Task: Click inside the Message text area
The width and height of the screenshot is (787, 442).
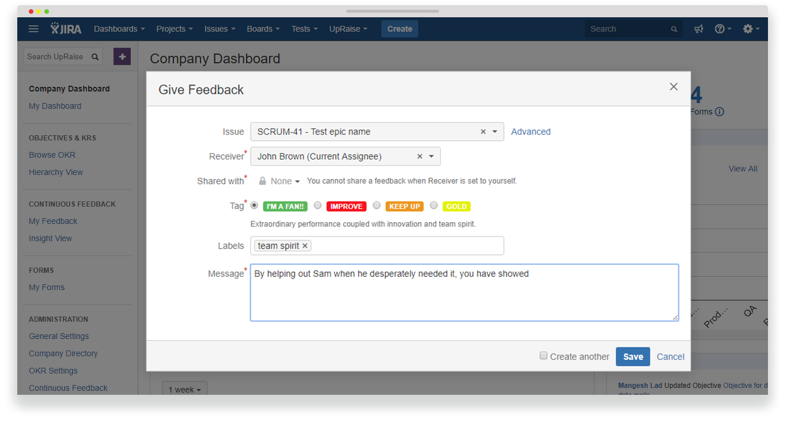Action: tap(464, 292)
